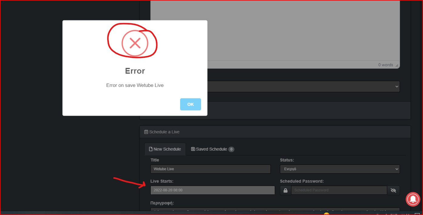Open the Status dropdown showing Ενεργό

(340, 169)
